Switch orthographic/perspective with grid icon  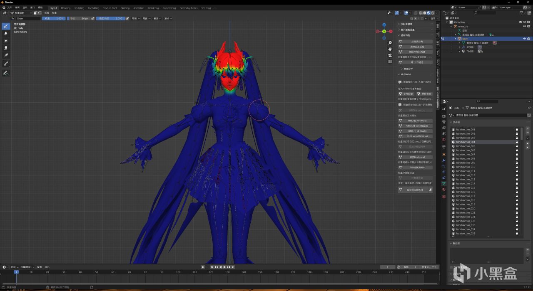(390, 62)
